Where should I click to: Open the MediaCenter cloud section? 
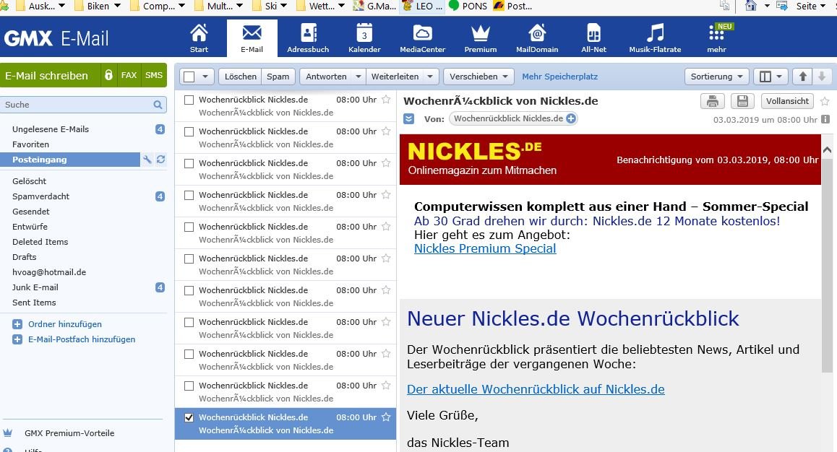[x=423, y=38]
